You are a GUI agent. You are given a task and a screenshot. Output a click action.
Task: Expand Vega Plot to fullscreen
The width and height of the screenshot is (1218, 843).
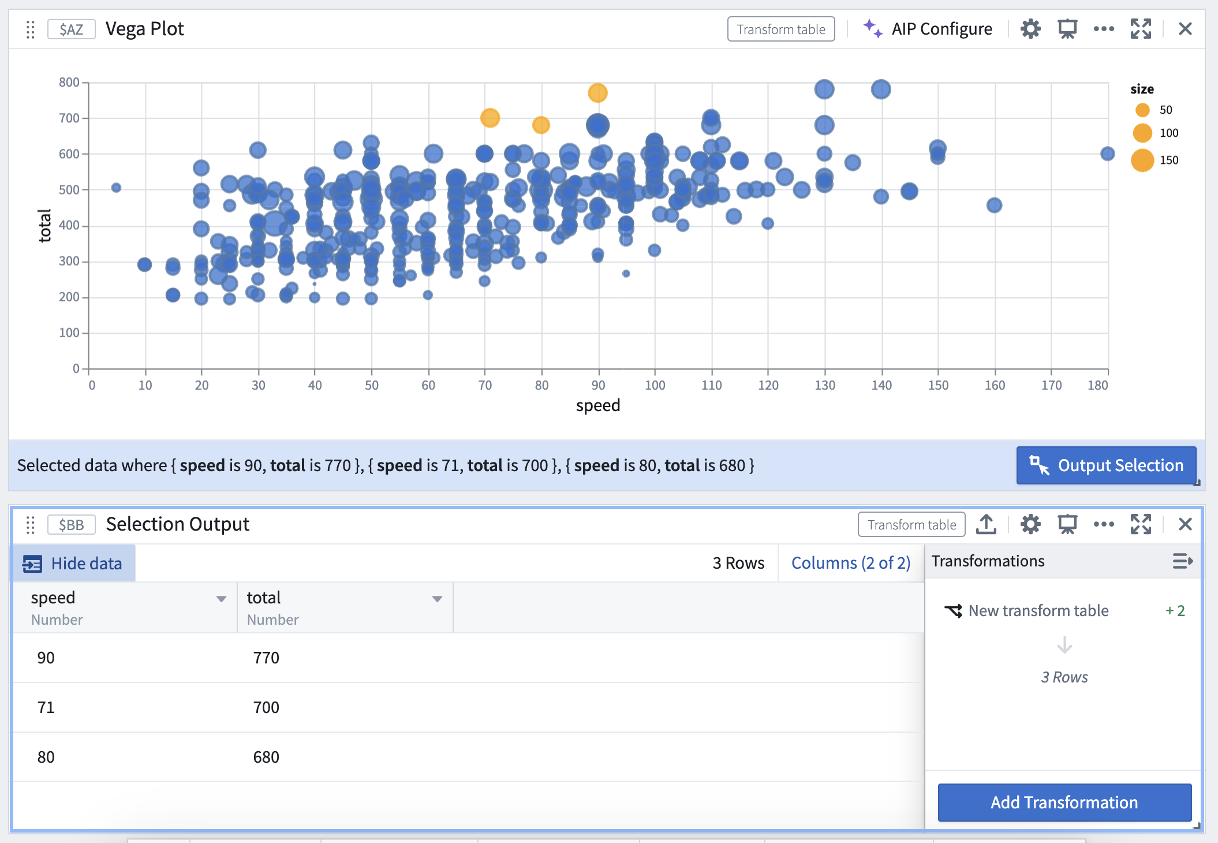pos(1141,29)
